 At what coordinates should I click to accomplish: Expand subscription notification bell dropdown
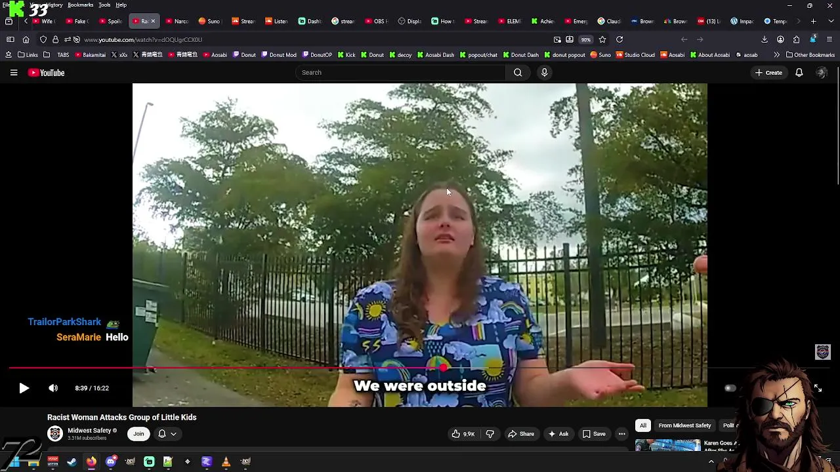pos(167,434)
